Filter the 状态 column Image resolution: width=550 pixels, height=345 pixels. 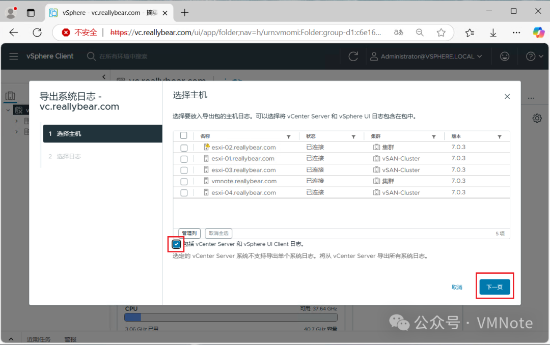(353, 137)
